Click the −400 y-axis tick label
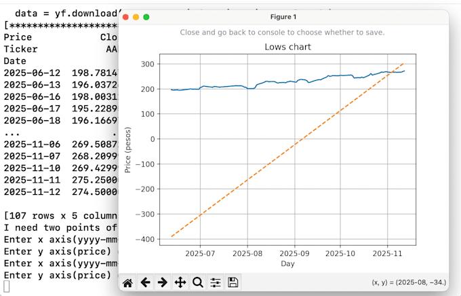This screenshot has height=296, width=461. tap(145, 239)
